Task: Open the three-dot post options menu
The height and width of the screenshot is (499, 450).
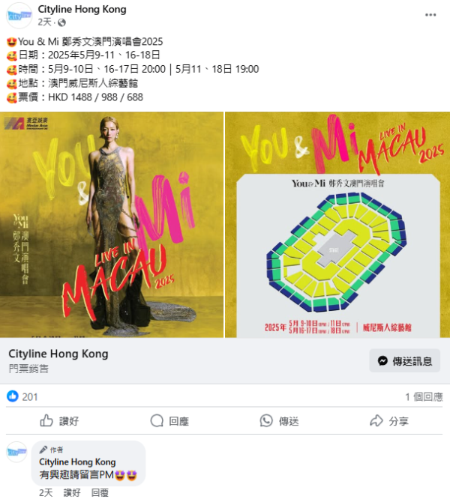Action: (430, 15)
